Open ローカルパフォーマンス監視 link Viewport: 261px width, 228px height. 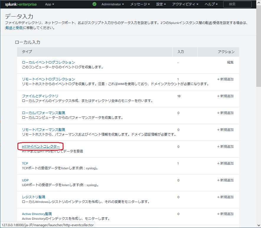tap(43, 113)
